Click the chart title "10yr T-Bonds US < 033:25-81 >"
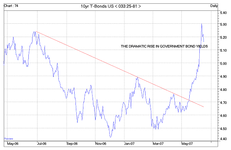Viewport: 231px width, 150px height. (110, 6)
